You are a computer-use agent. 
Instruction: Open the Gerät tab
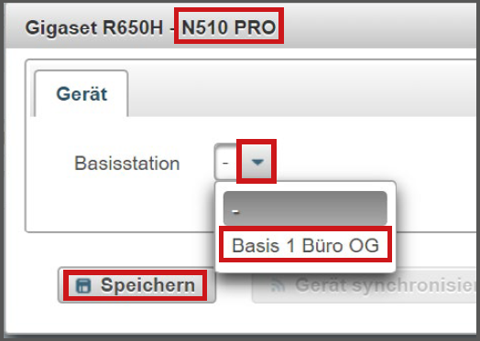click(82, 94)
